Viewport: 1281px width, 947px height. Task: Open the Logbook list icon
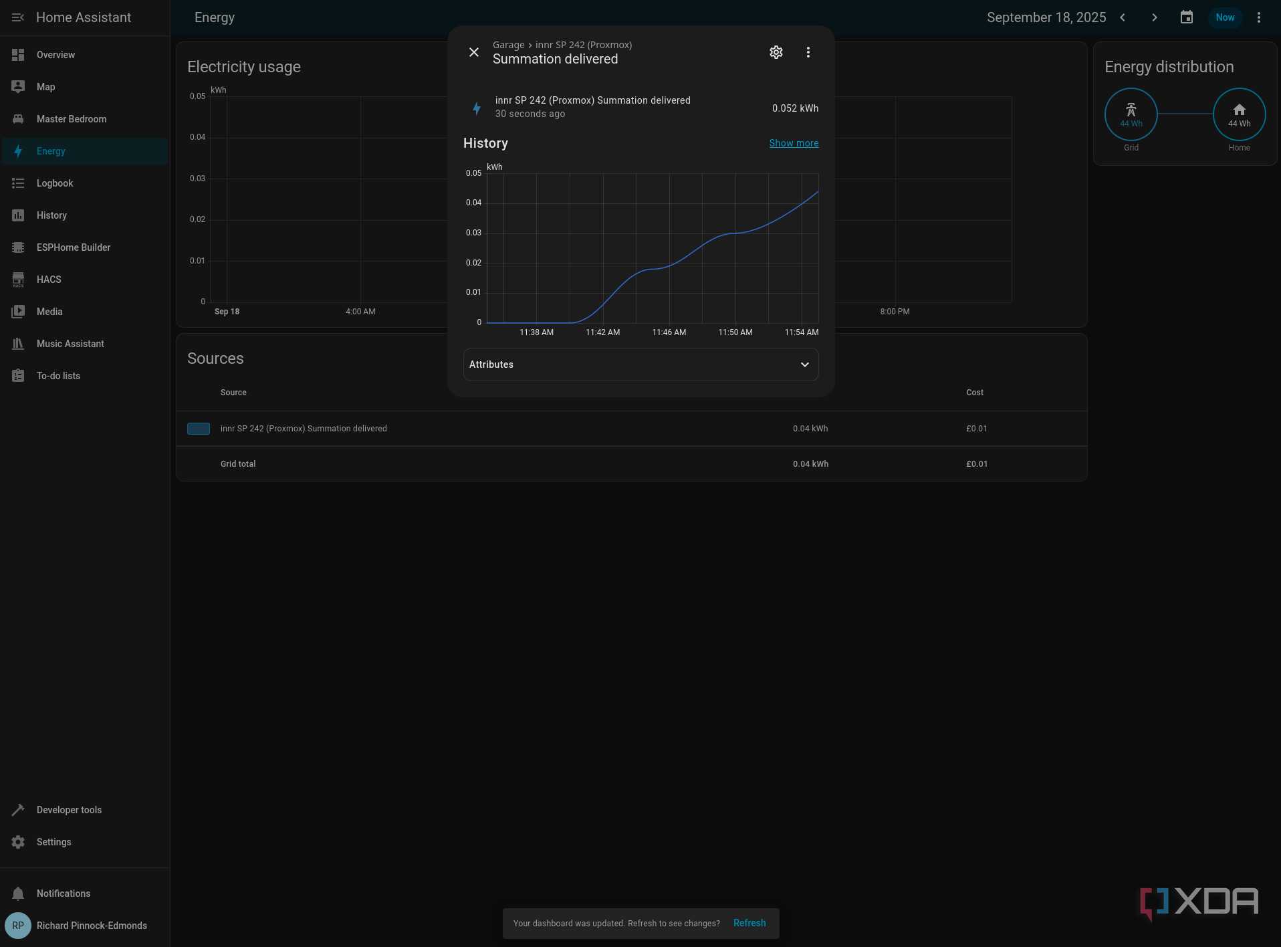(x=18, y=183)
